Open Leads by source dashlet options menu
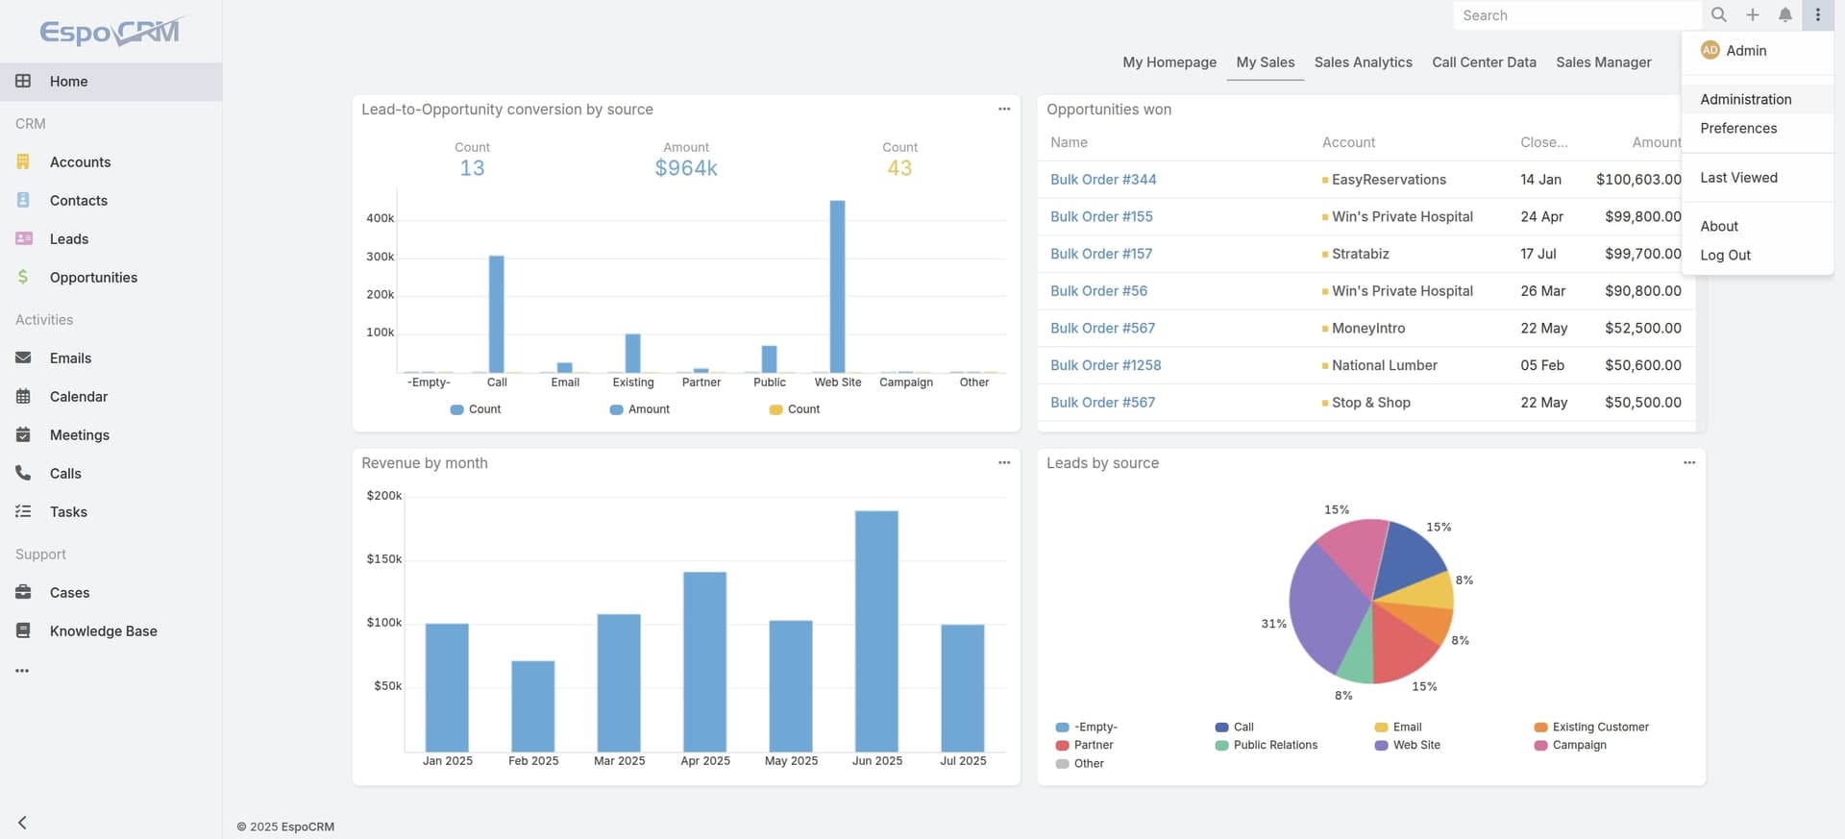The image size is (1845, 839). (1689, 463)
